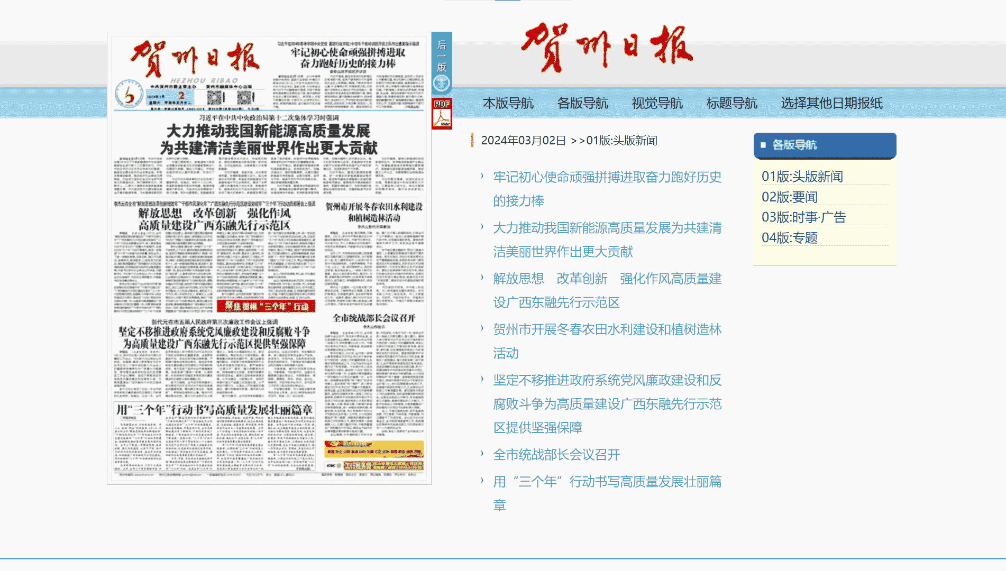Click the 大力推动我国新能源 headline on the page image
This screenshot has height=571, width=1006.
[x=269, y=139]
